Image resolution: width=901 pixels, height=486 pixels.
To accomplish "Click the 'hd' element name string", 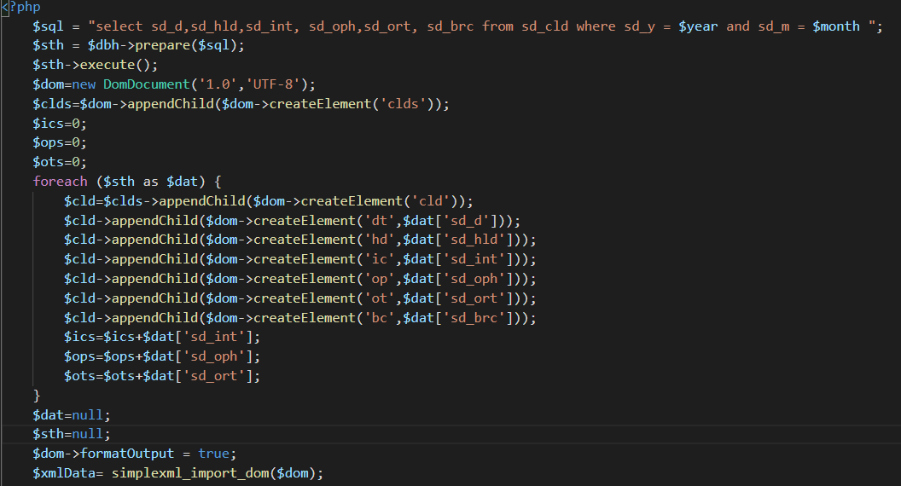I will tap(380, 240).
